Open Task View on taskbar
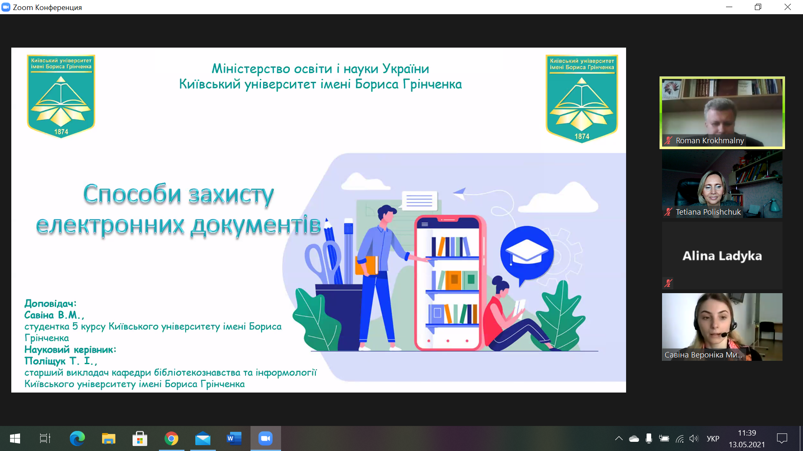The image size is (803, 451). (45, 438)
